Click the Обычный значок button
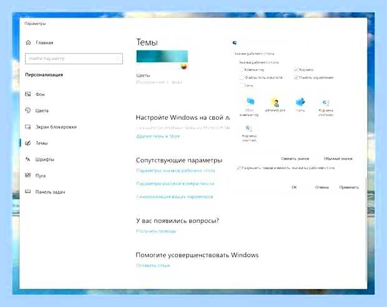387x307 pixels. tap(338, 158)
